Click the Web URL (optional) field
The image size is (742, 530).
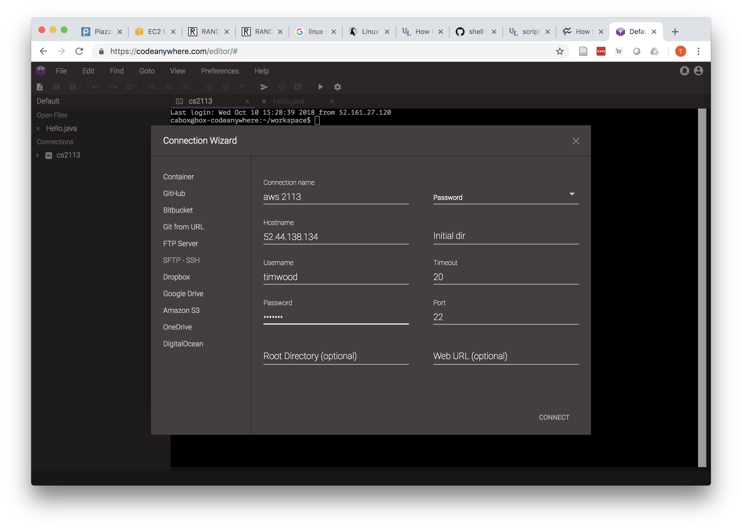pyautogui.click(x=506, y=356)
